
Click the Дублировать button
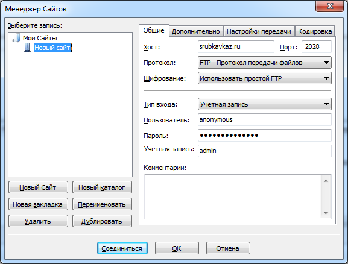click(102, 221)
